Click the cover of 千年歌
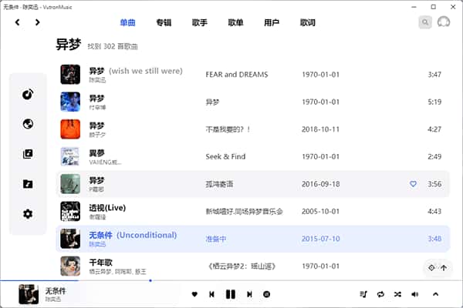Image resolution: width=463 pixels, height=308 pixels. pos(70,266)
